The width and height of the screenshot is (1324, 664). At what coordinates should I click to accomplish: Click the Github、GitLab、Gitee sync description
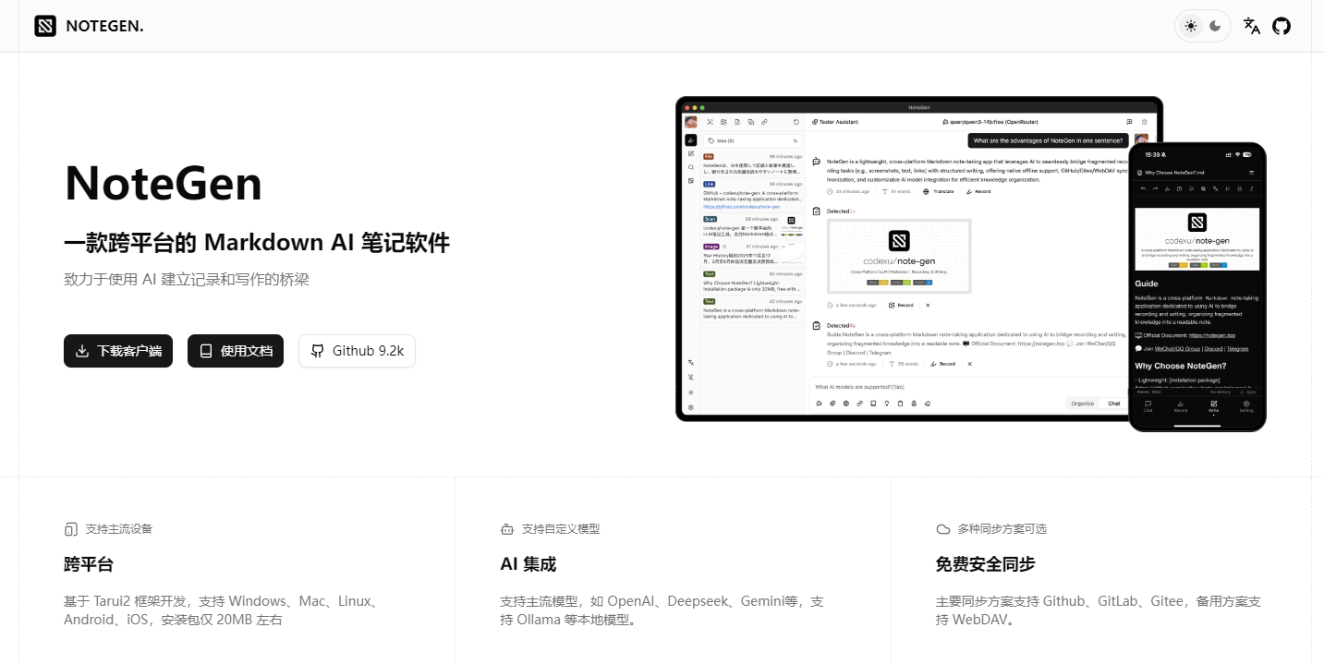pyautogui.click(x=1099, y=610)
